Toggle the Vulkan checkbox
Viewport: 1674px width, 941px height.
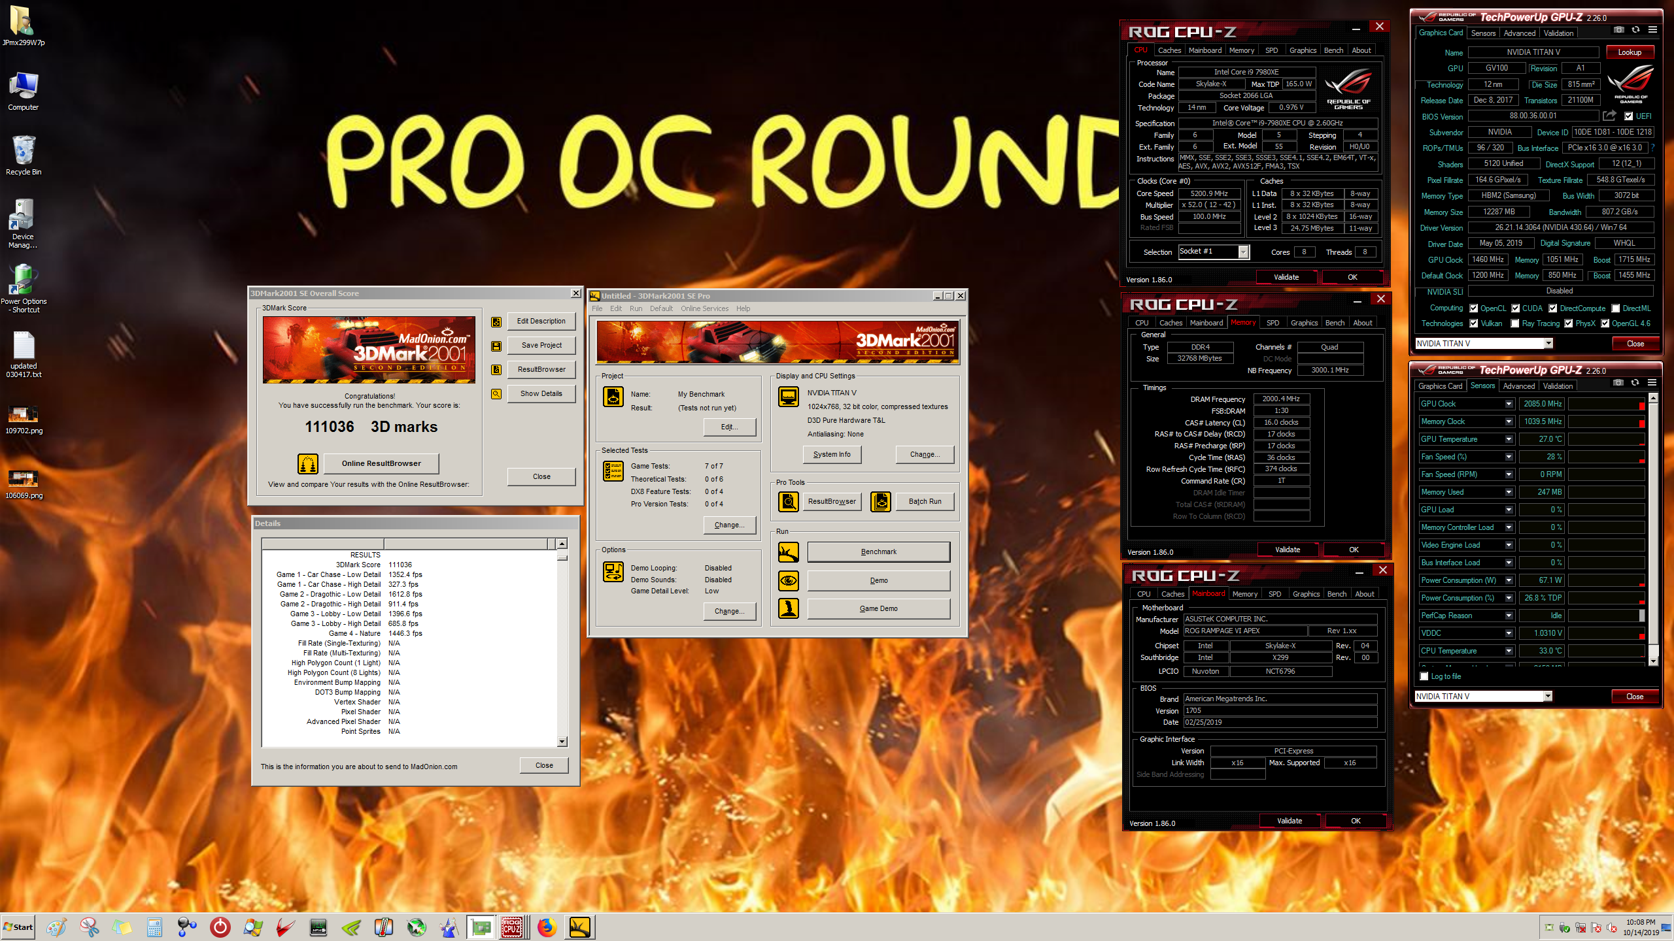coord(1473,323)
